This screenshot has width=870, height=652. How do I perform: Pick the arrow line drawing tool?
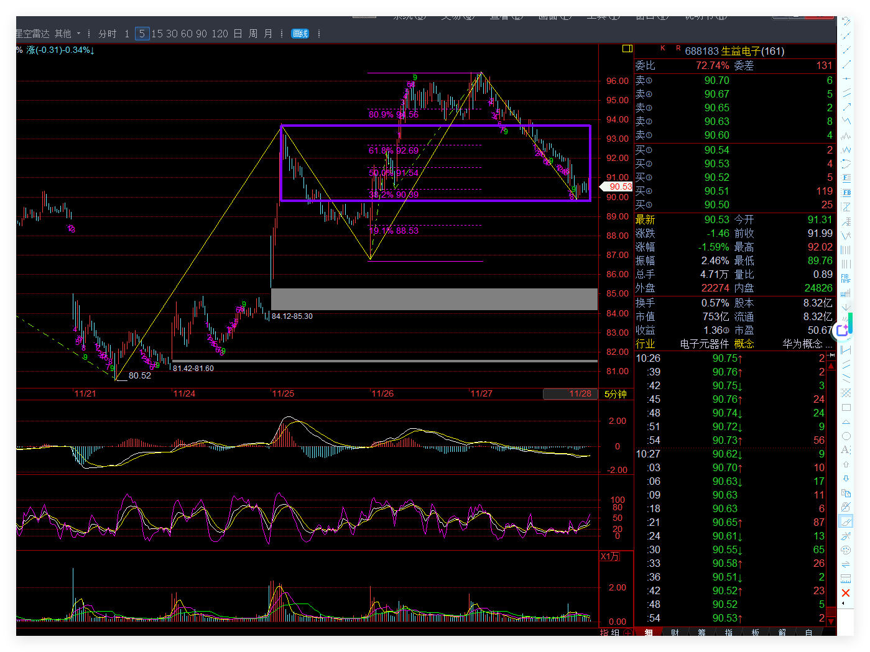point(846,108)
